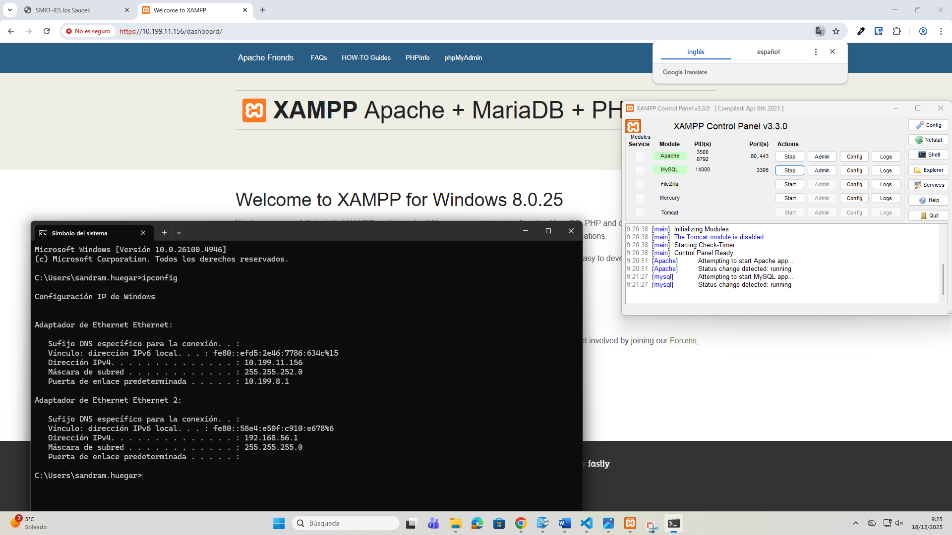Open the terminal tab dropdown arrow

[178, 232]
